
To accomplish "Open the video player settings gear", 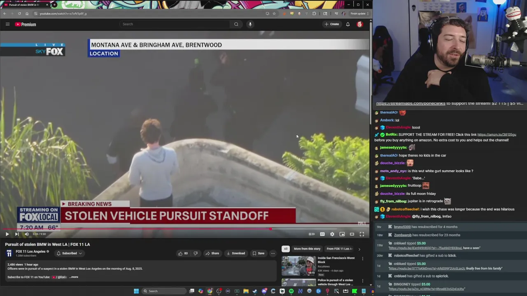I will pyautogui.click(x=332, y=234).
